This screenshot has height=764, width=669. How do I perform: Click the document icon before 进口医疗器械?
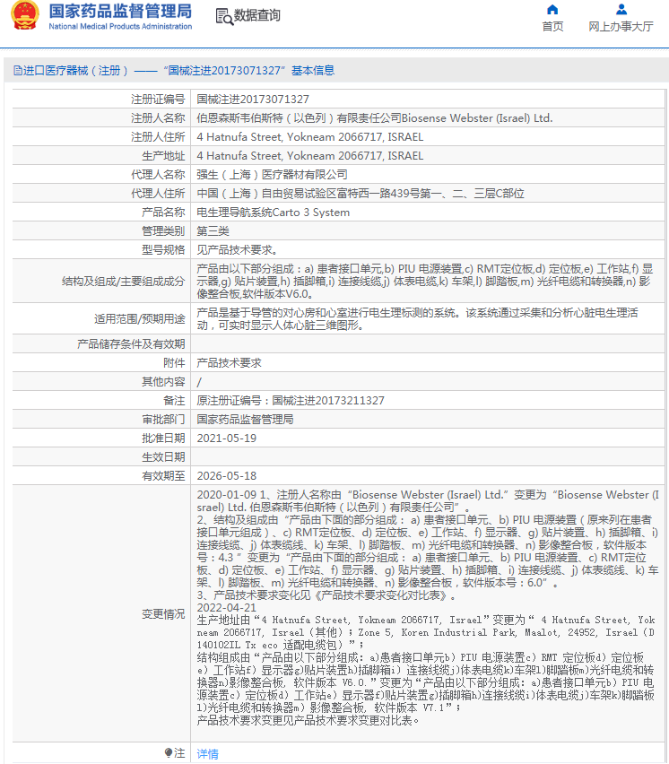17,70
